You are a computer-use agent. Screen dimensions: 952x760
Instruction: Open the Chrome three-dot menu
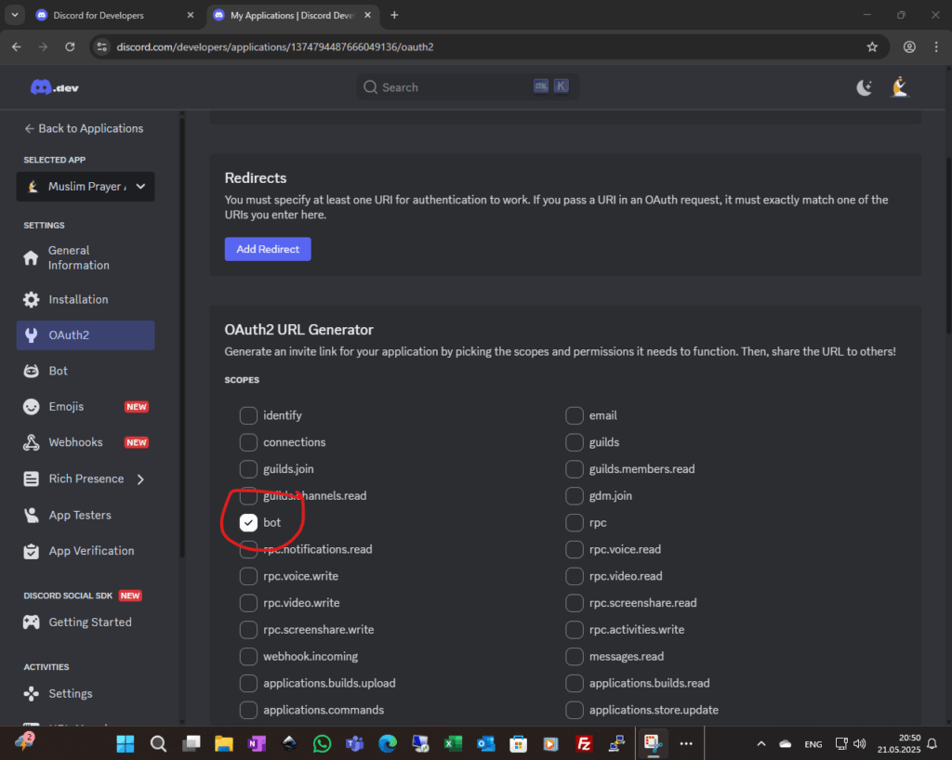935,46
